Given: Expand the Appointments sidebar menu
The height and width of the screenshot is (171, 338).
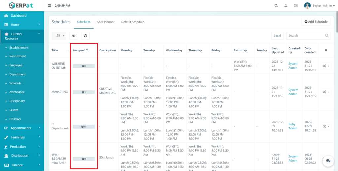Looking at the screenshot, I should click(x=22, y=128).
